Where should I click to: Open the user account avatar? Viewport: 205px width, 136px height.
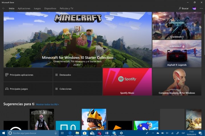click(x=194, y=8)
